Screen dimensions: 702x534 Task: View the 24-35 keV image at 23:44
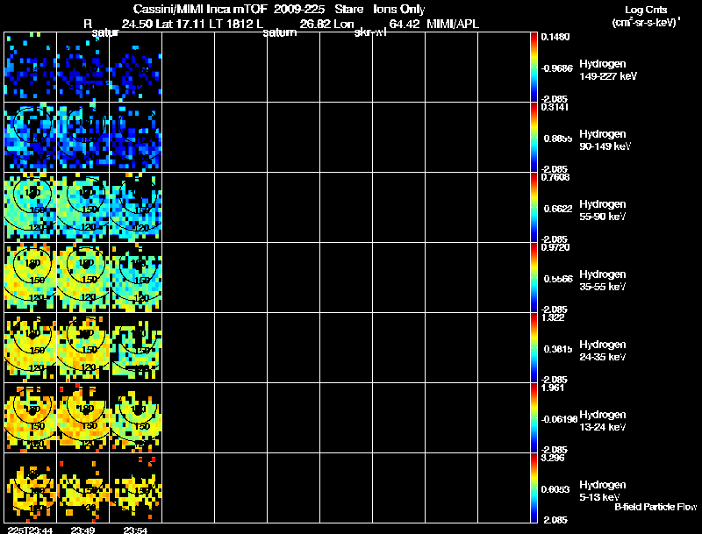(31, 348)
